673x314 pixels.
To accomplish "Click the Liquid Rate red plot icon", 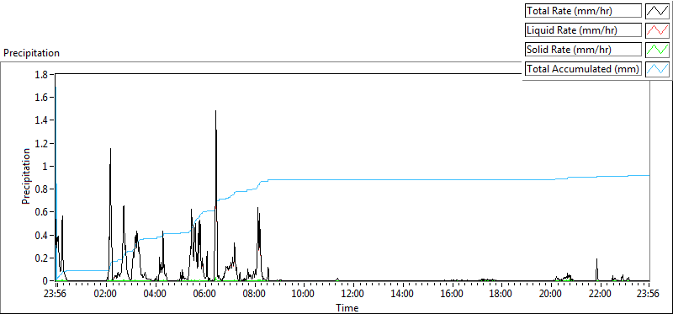I will 657,30.
